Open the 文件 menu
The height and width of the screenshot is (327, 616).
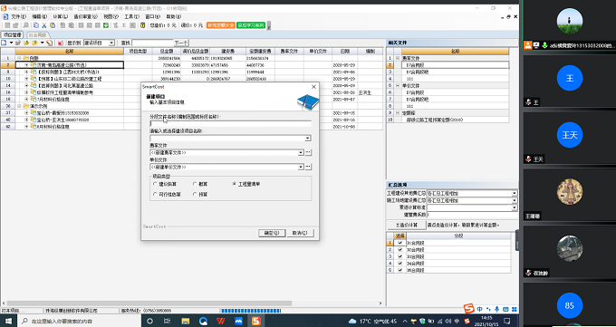(18, 17)
